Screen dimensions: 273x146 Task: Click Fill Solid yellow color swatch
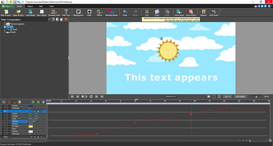tap(31, 126)
